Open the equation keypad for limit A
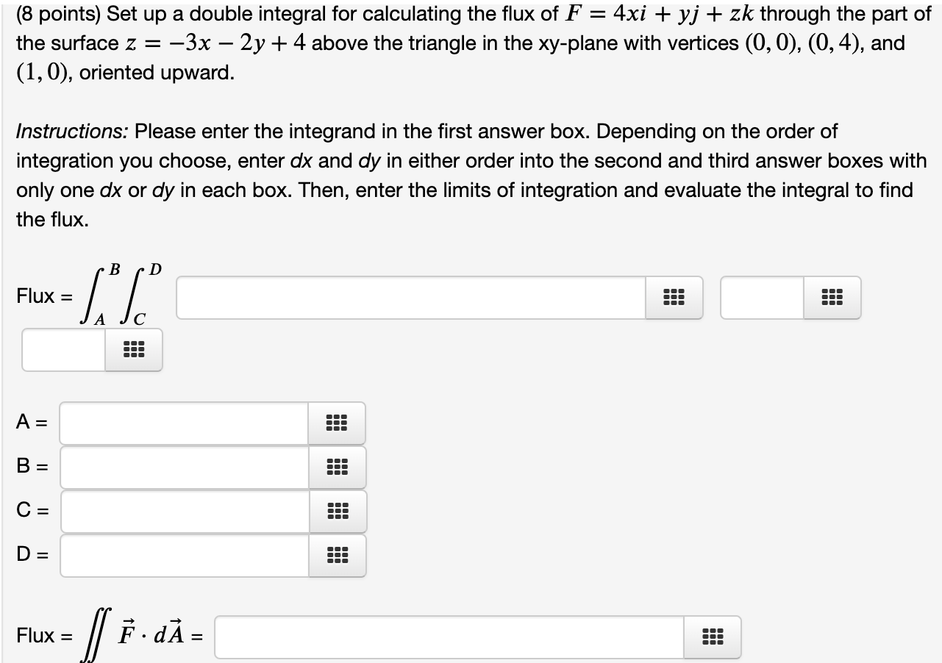942x663 pixels. [x=336, y=423]
